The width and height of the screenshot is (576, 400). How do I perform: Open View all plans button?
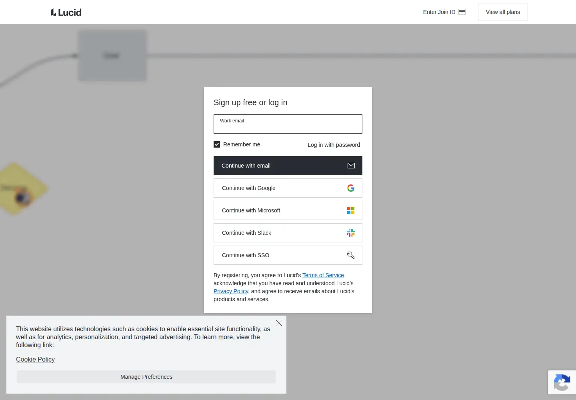point(503,12)
